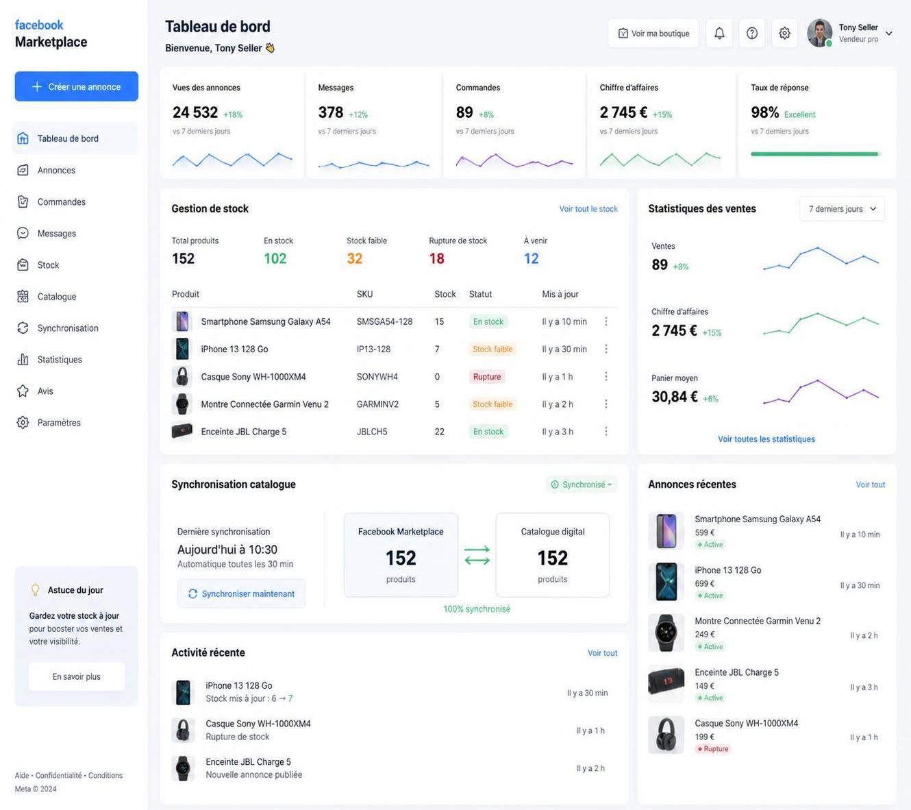Open row menu for Enceinte JBL Charge 5

606,431
